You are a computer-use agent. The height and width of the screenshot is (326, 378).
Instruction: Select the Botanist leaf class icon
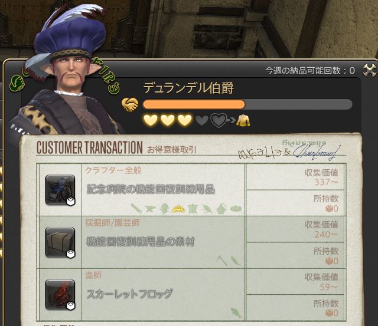[x=236, y=261]
